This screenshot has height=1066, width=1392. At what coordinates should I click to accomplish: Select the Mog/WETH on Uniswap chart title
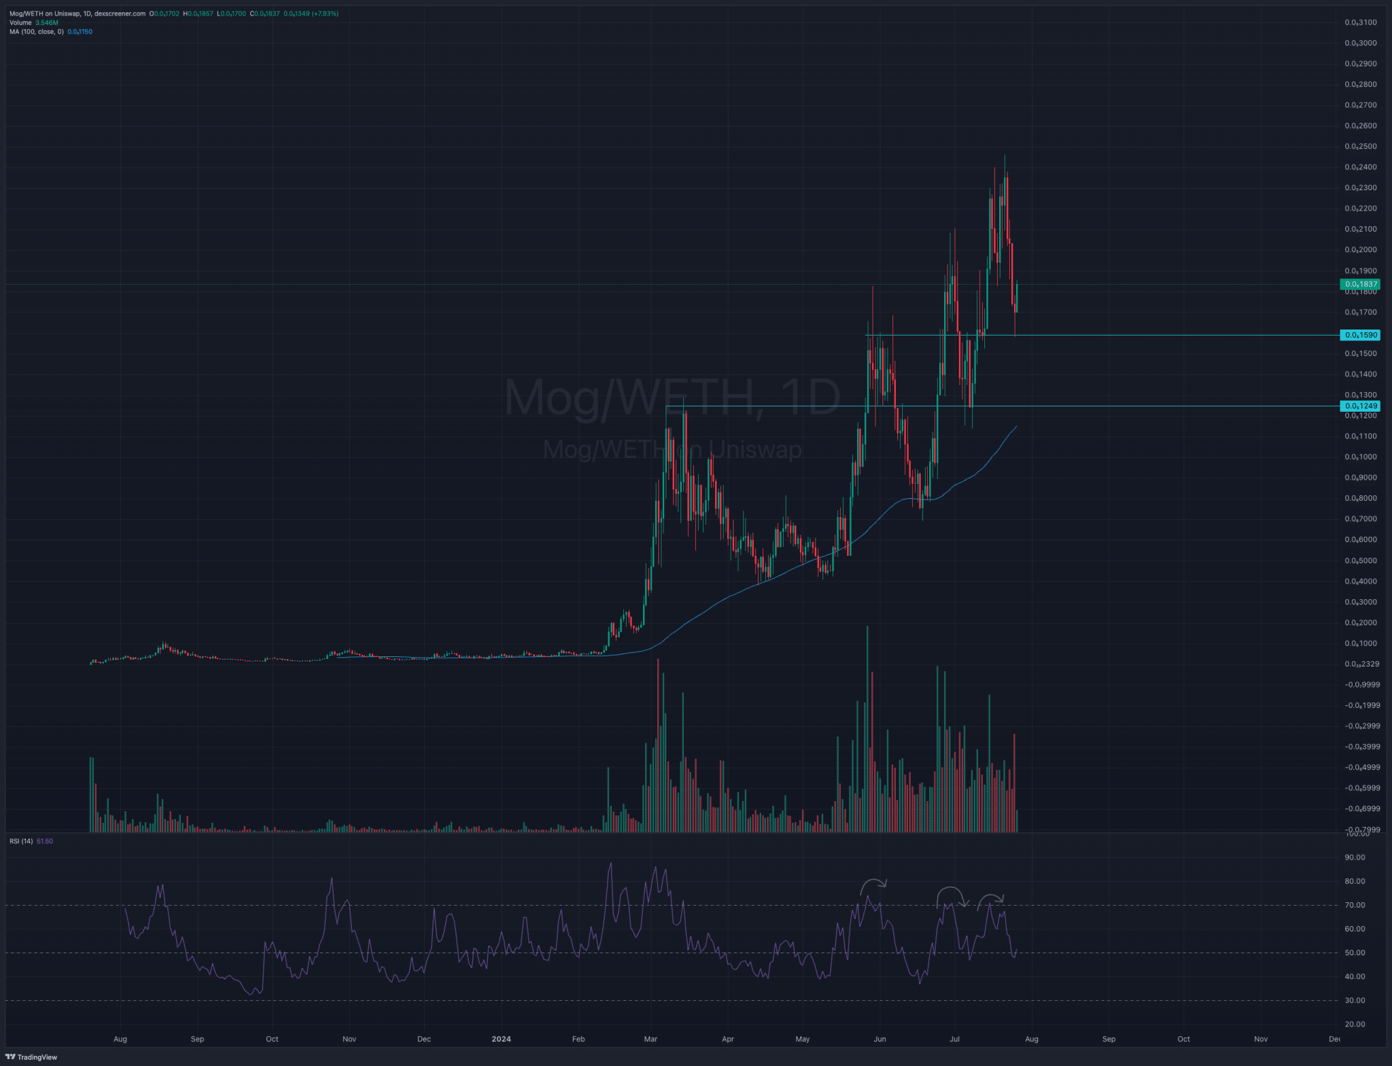tap(77, 14)
